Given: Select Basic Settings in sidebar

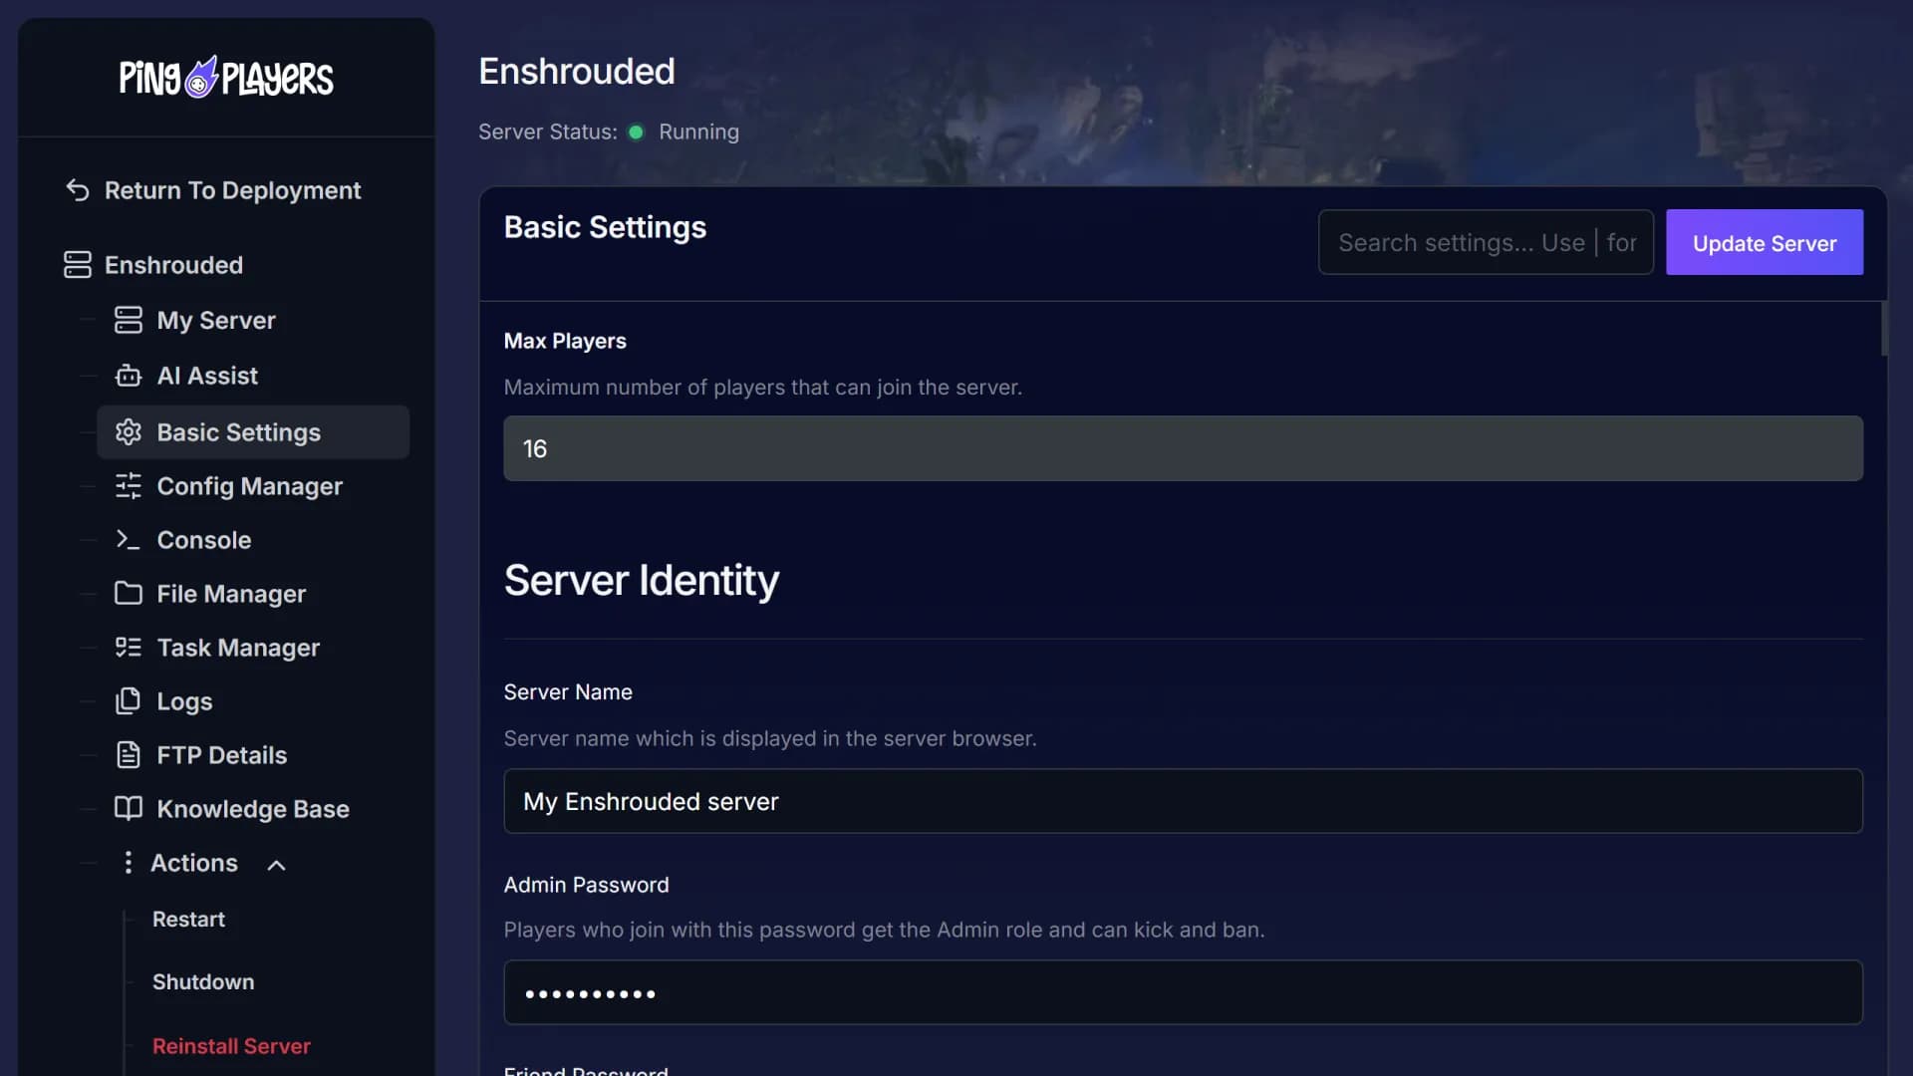Looking at the screenshot, I should tap(253, 432).
